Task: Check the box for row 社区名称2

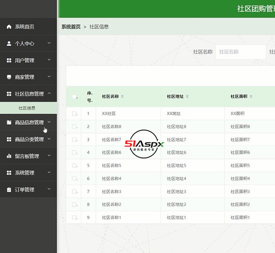Action: pos(74,204)
